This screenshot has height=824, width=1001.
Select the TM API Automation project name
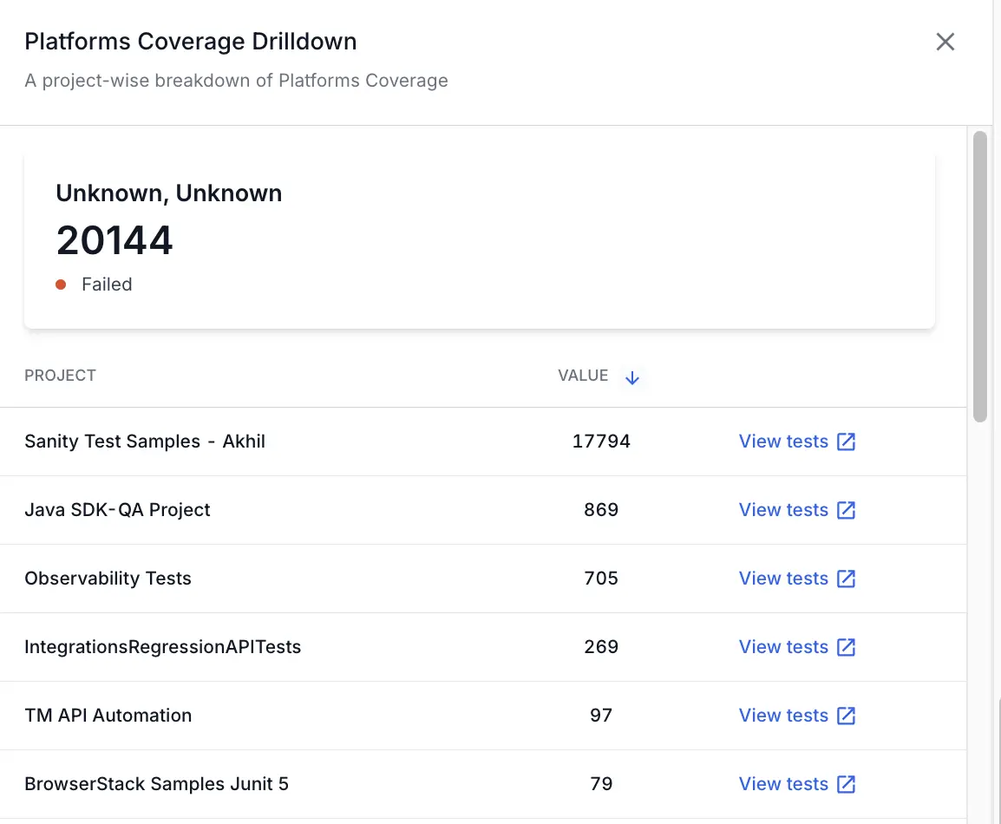(108, 715)
